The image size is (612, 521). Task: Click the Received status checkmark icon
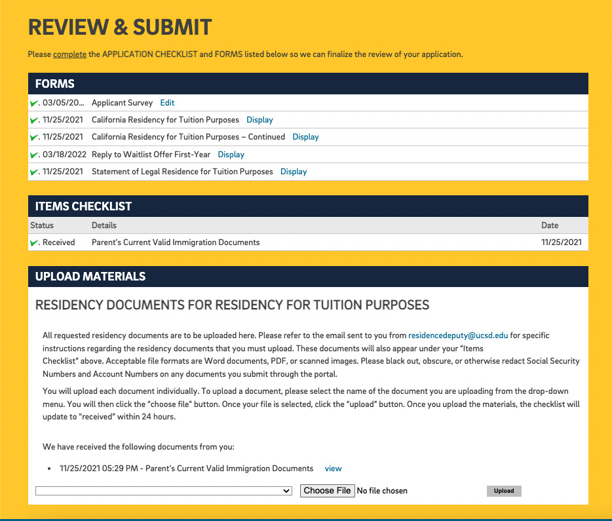(x=34, y=243)
